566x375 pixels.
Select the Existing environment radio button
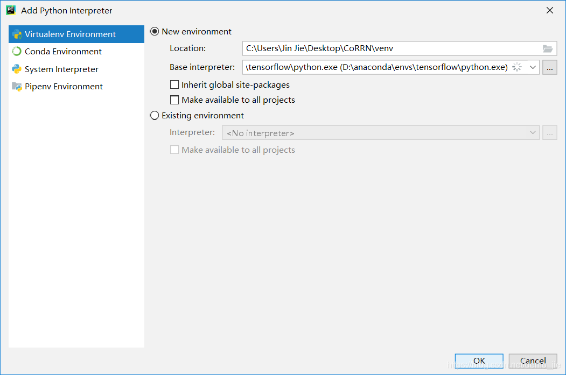pos(155,115)
